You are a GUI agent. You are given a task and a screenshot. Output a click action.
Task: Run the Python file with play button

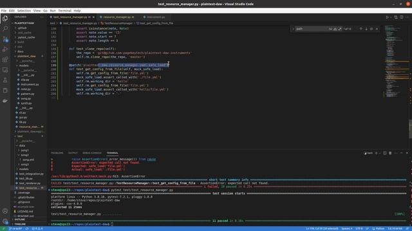[387, 17]
